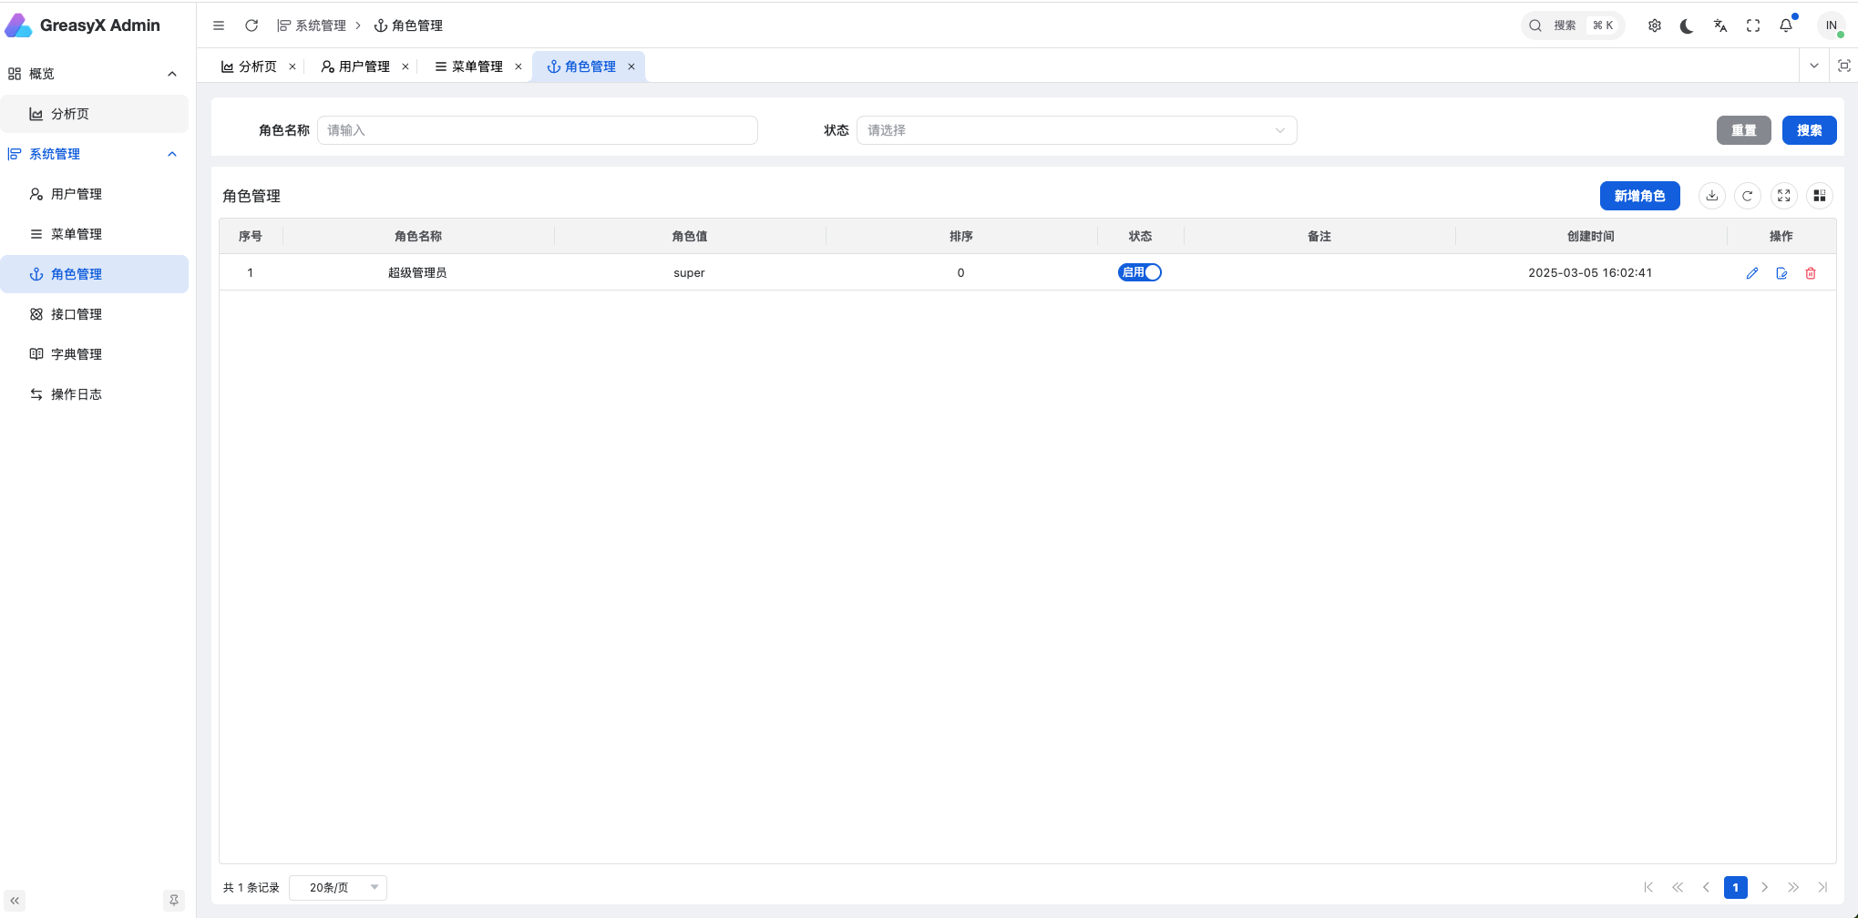Open 字典管理 in the sidebar menu
Image resolution: width=1858 pixels, height=918 pixels.
point(77,354)
